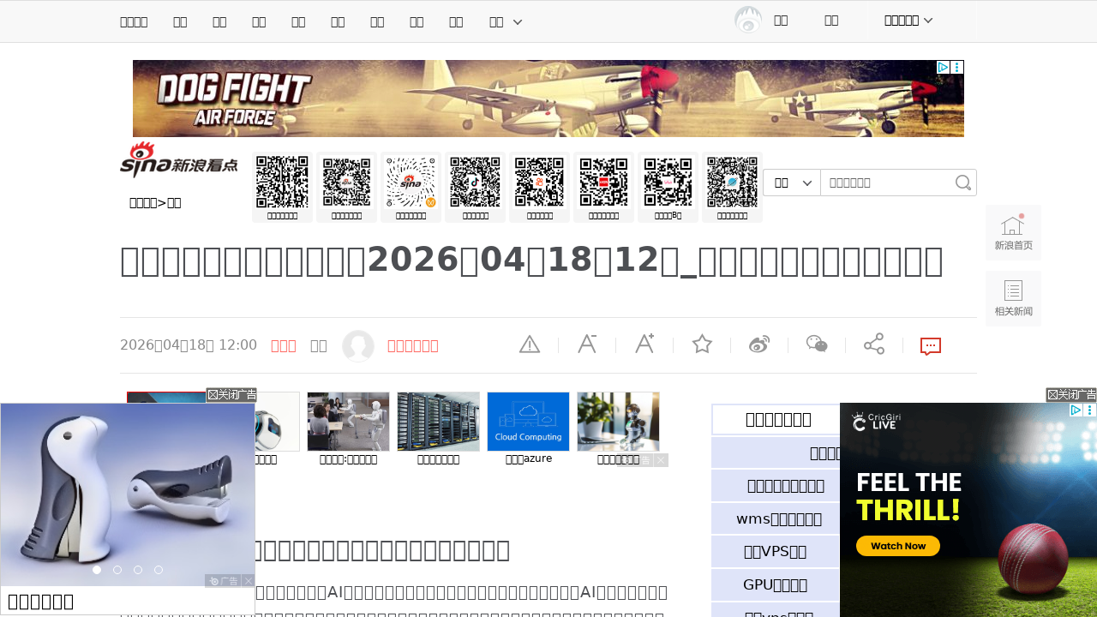Close the bottom-right cricket ad overlay

pos(1071,394)
